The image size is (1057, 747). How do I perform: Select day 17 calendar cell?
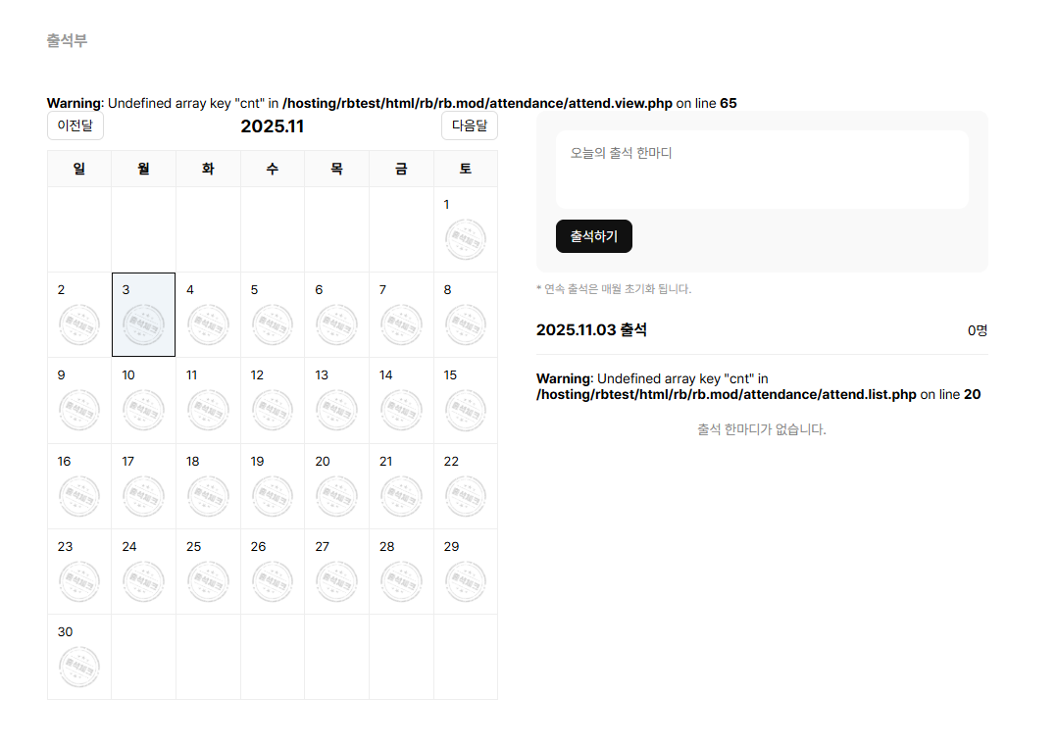click(143, 485)
